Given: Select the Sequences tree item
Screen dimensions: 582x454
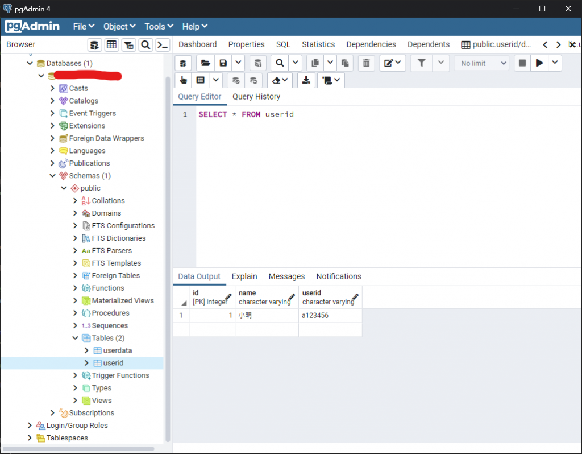Looking at the screenshot, I should pos(110,325).
